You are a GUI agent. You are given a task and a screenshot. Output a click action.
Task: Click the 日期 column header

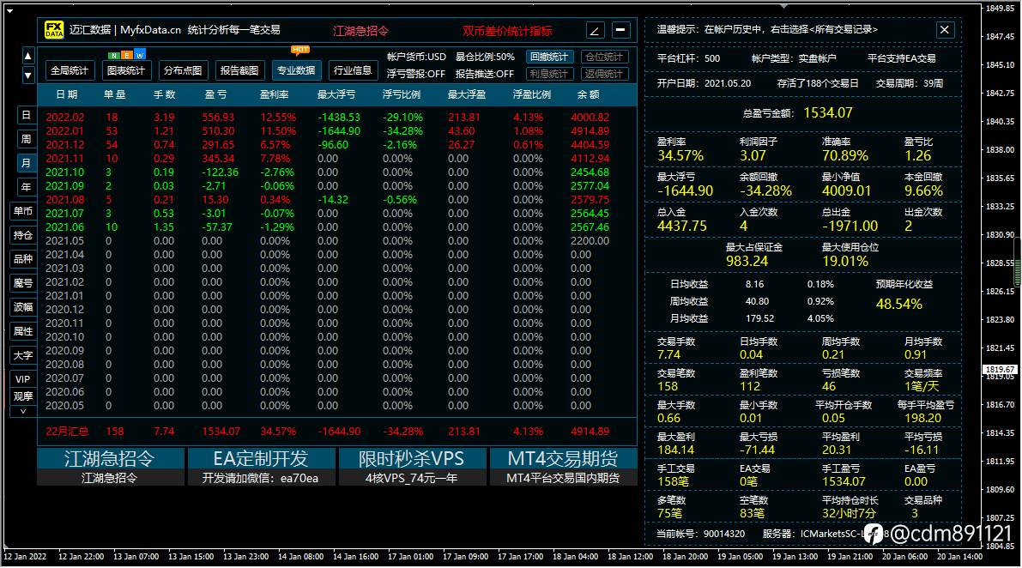point(66,94)
